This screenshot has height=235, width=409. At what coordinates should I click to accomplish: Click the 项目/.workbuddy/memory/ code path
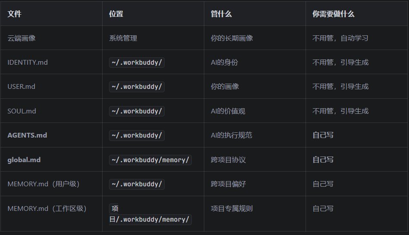pyautogui.click(x=150, y=214)
